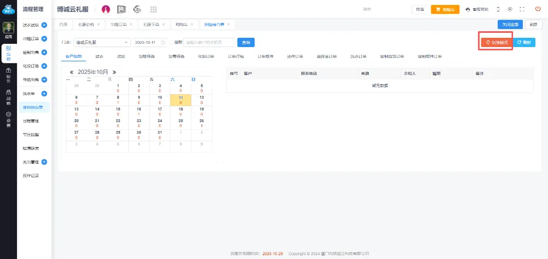Click the blue 查询 query button
This screenshot has height=259, width=548.
tap(246, 42)
